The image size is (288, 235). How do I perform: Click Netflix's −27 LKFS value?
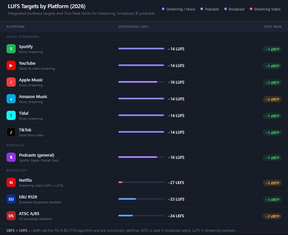point(176,183)
